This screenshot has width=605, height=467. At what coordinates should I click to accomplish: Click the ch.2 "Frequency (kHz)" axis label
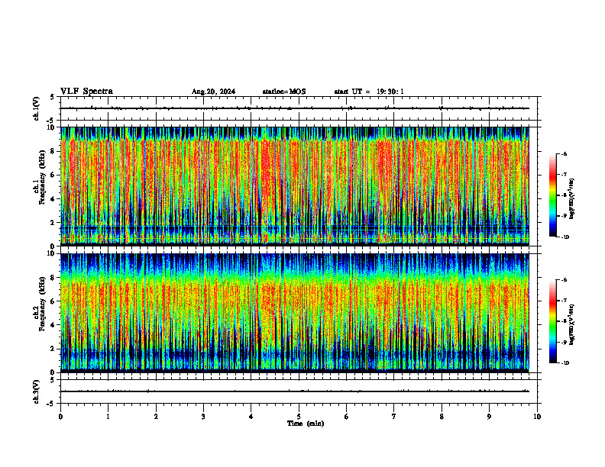point(42,304)
